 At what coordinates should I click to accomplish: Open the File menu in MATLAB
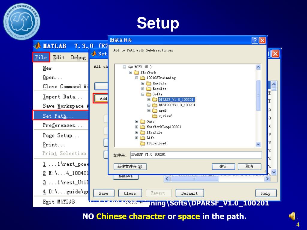[x=41, y=57]
